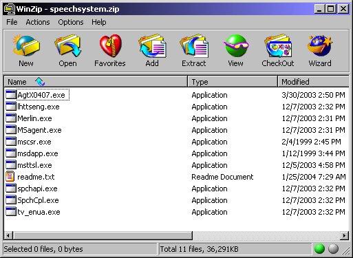Image resolution: width=353 pixels, height=258 pixels.
Task: Select the msttsl.exe file name
Action: pos(34,165)
